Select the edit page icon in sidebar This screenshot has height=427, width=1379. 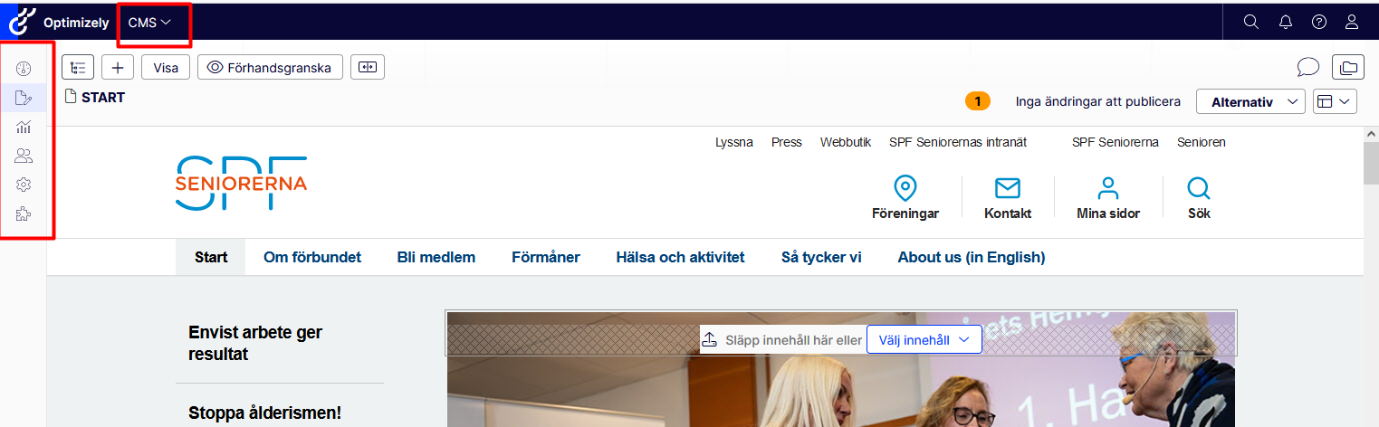point(24,98)
